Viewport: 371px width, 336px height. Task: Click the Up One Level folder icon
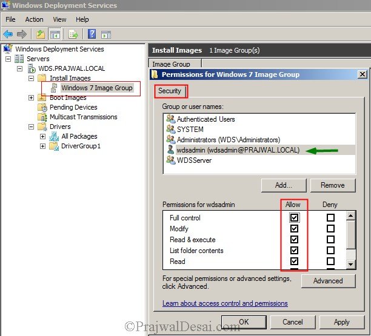point(41,34)
